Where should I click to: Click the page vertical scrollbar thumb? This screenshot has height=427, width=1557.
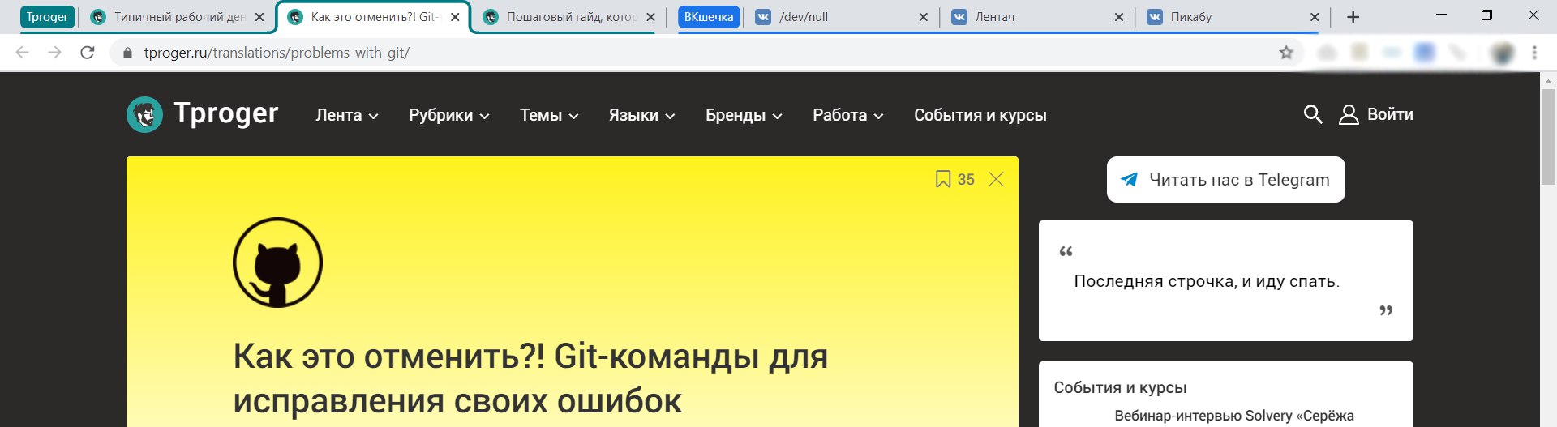click(1547, 137)
